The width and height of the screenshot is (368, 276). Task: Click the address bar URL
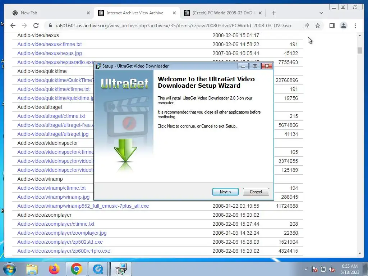174,26
